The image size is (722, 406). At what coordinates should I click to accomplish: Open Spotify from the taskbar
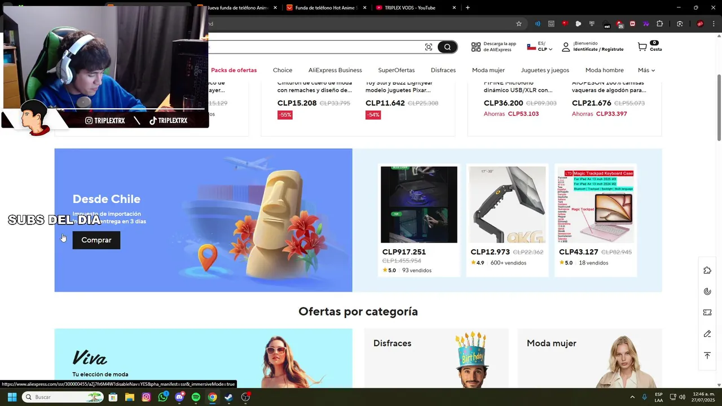pos(196,397)
